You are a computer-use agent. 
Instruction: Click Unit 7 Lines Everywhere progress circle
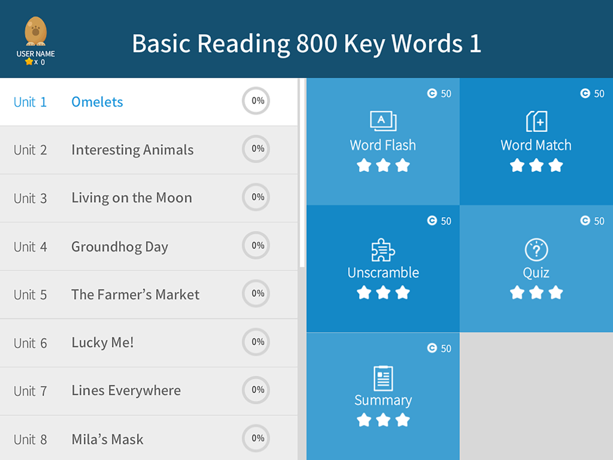(x=256, y=390)
